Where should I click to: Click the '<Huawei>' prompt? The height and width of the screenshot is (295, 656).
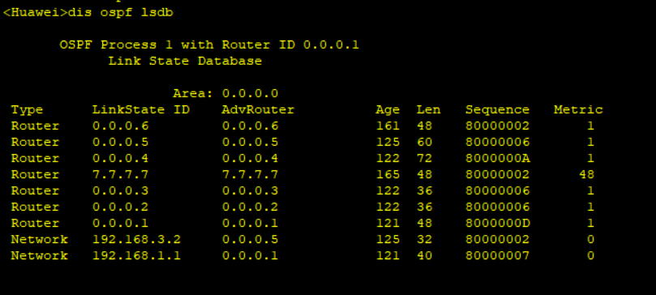pyautogui.click(x=36, y=13)
